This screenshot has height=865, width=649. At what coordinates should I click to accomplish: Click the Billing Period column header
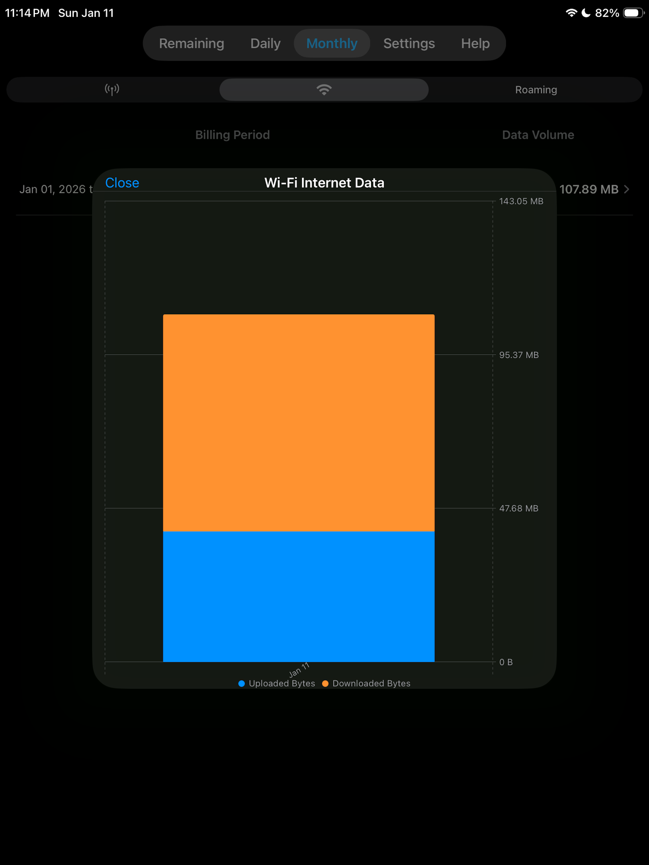[x=232, y=135]
